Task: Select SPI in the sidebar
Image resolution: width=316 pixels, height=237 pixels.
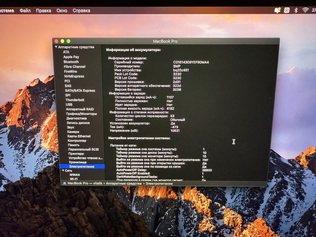Action: (68, 95)
